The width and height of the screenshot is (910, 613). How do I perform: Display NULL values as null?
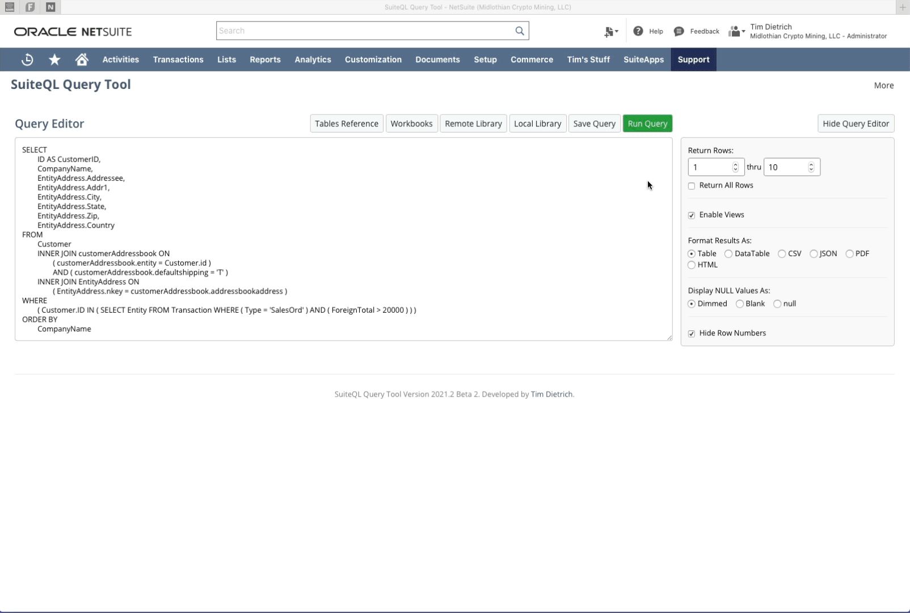pos(777,304)
